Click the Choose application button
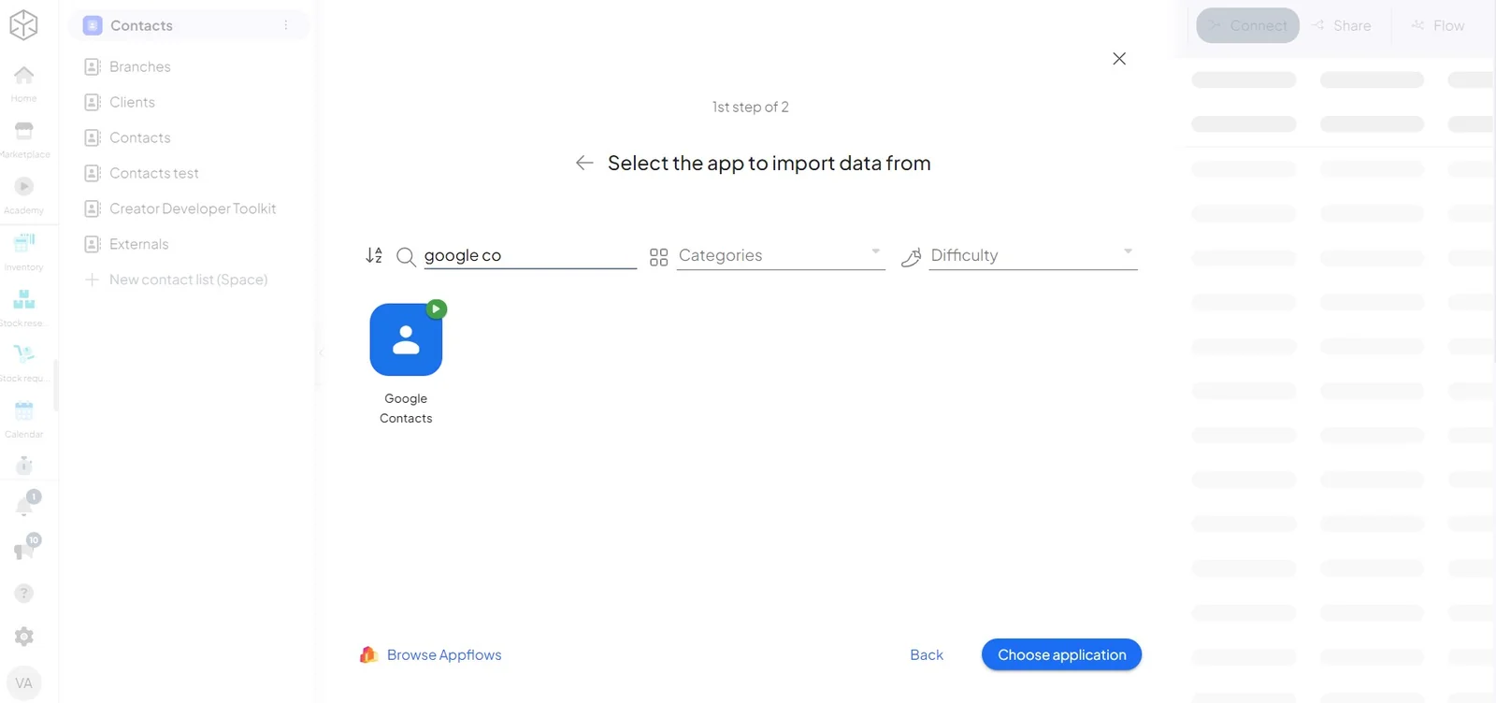This screenshot has height=703, width=1496. (1061, 654)
